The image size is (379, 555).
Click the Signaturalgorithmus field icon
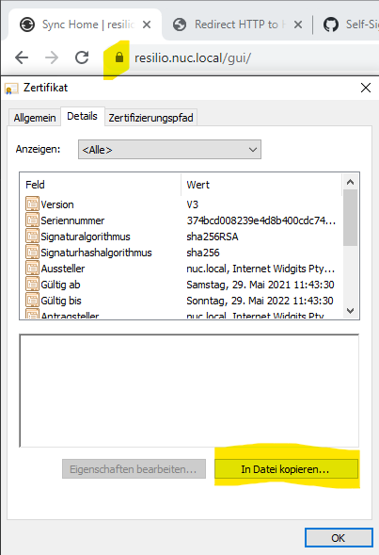[x=32, y=237]
